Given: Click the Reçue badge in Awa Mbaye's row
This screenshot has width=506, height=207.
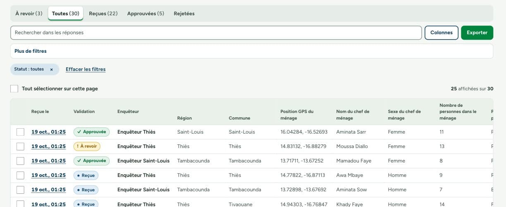Looking at the screenshot, I should pos(86,175).
